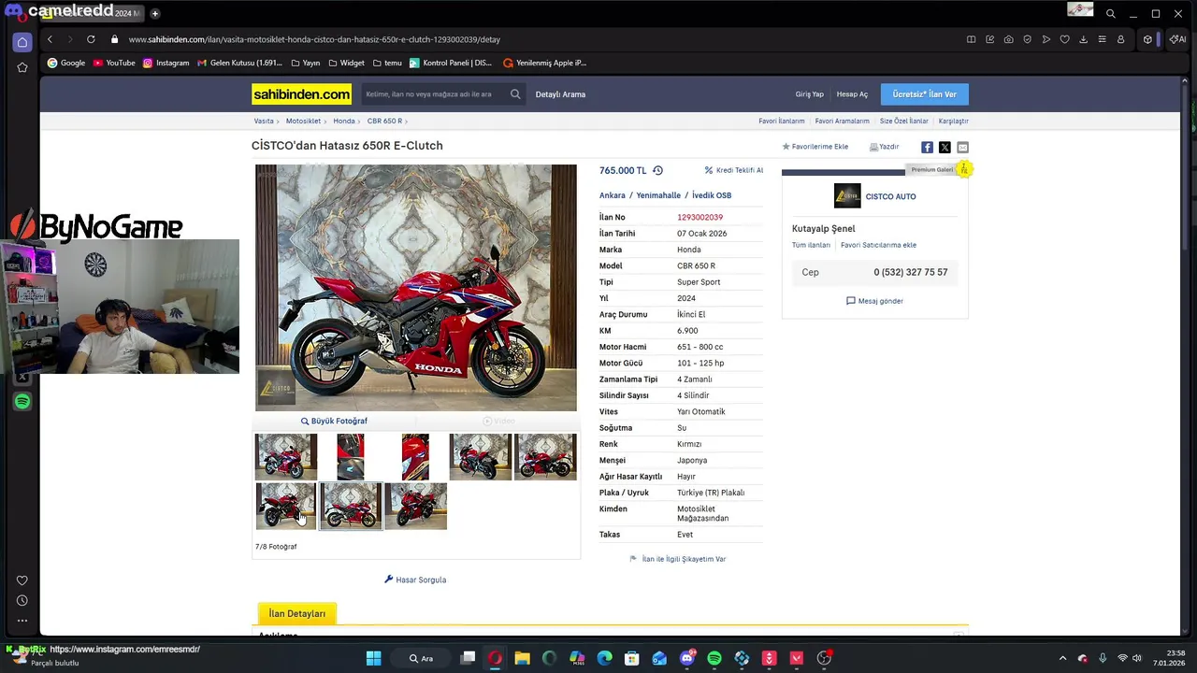This screenshot has height=673, width=1197.
Task: Open Opera sidebar history clock icon
Action: pyautogui.click(x=22, y=600)
